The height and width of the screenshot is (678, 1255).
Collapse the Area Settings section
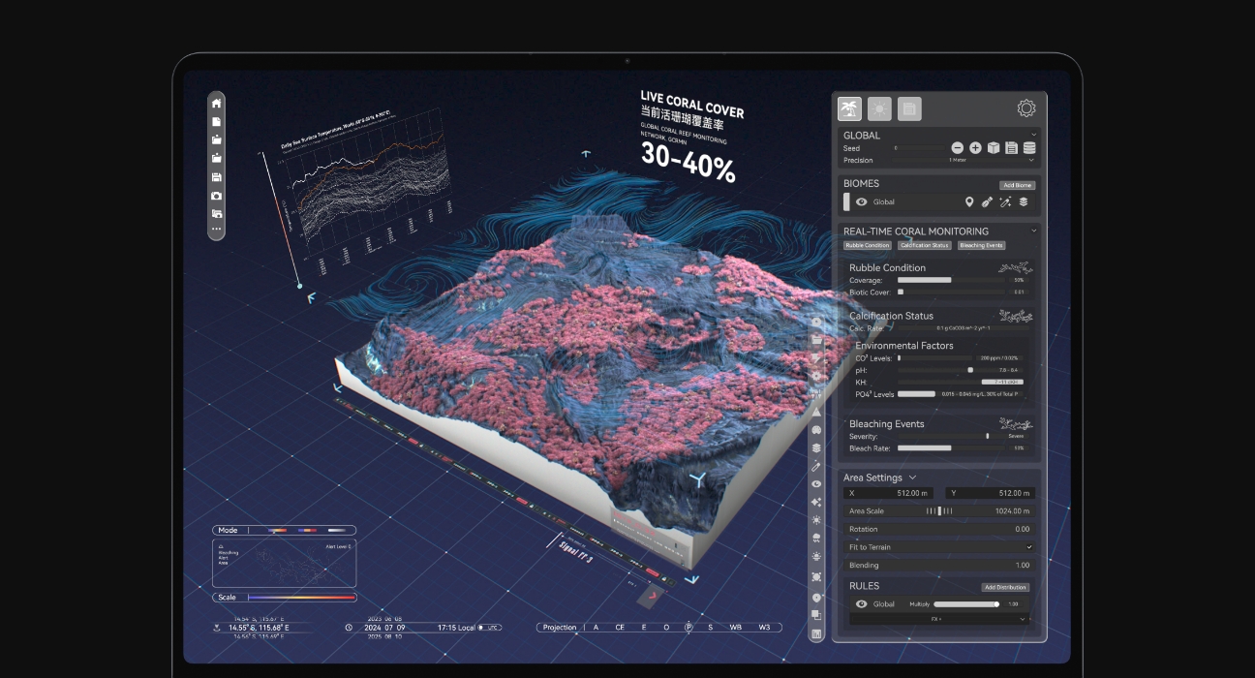[912, 478]
